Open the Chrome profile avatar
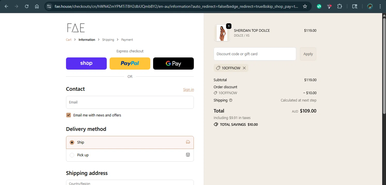386x185 pixels. tap(370, 6)
